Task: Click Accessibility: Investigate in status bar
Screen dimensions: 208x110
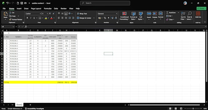Action: [x=35, y=109]
